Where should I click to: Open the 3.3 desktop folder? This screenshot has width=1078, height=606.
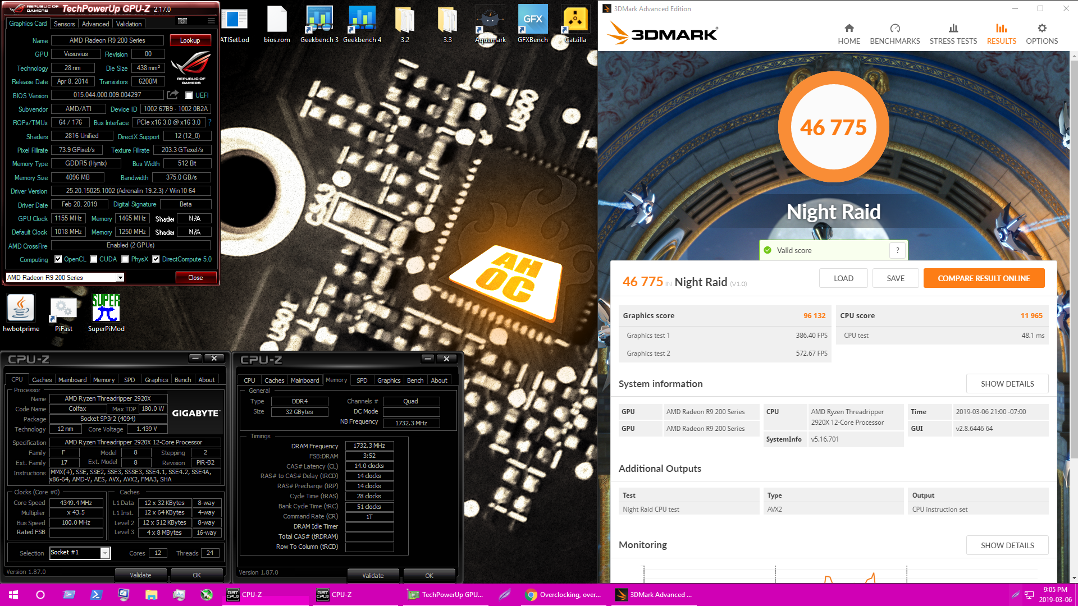pos(447,25)
